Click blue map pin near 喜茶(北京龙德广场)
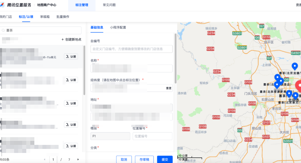The width and height of the screenshot is (301, 163). pyautogui.click(x=295, y=66)
